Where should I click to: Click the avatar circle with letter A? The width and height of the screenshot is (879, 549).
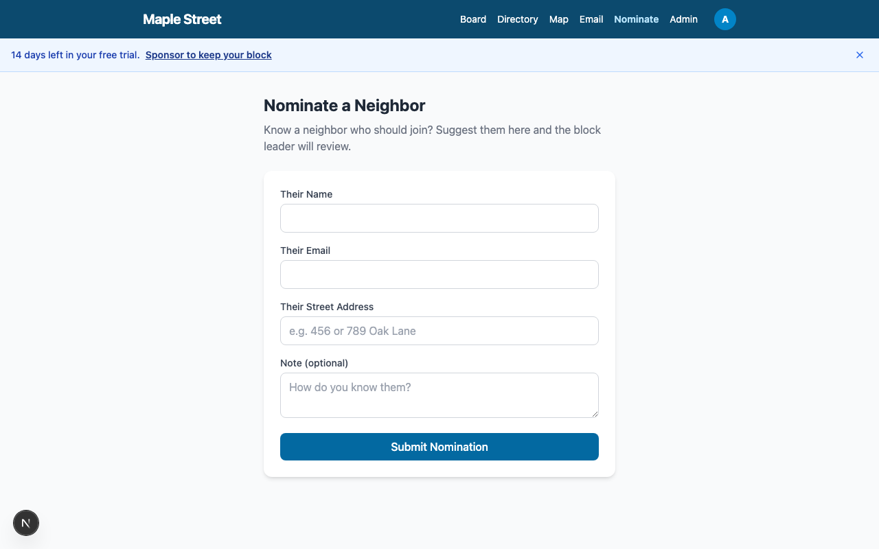point(725,19)
